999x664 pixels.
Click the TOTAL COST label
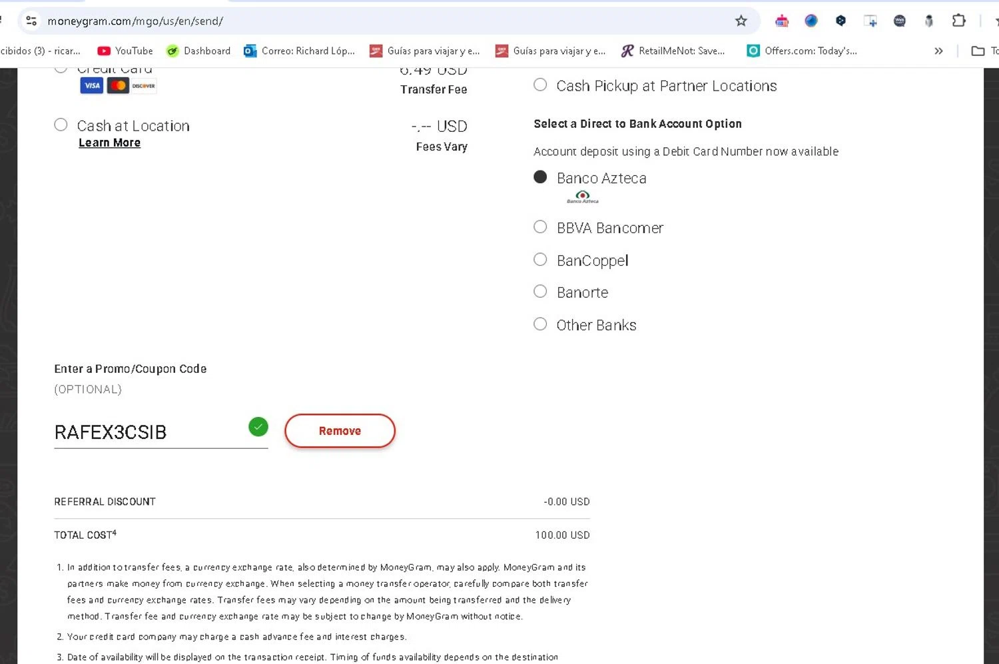click(x=85, y=535)
